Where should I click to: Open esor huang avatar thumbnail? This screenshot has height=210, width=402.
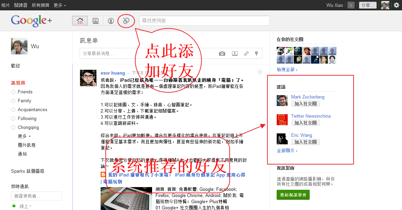(x=88, y=78)
